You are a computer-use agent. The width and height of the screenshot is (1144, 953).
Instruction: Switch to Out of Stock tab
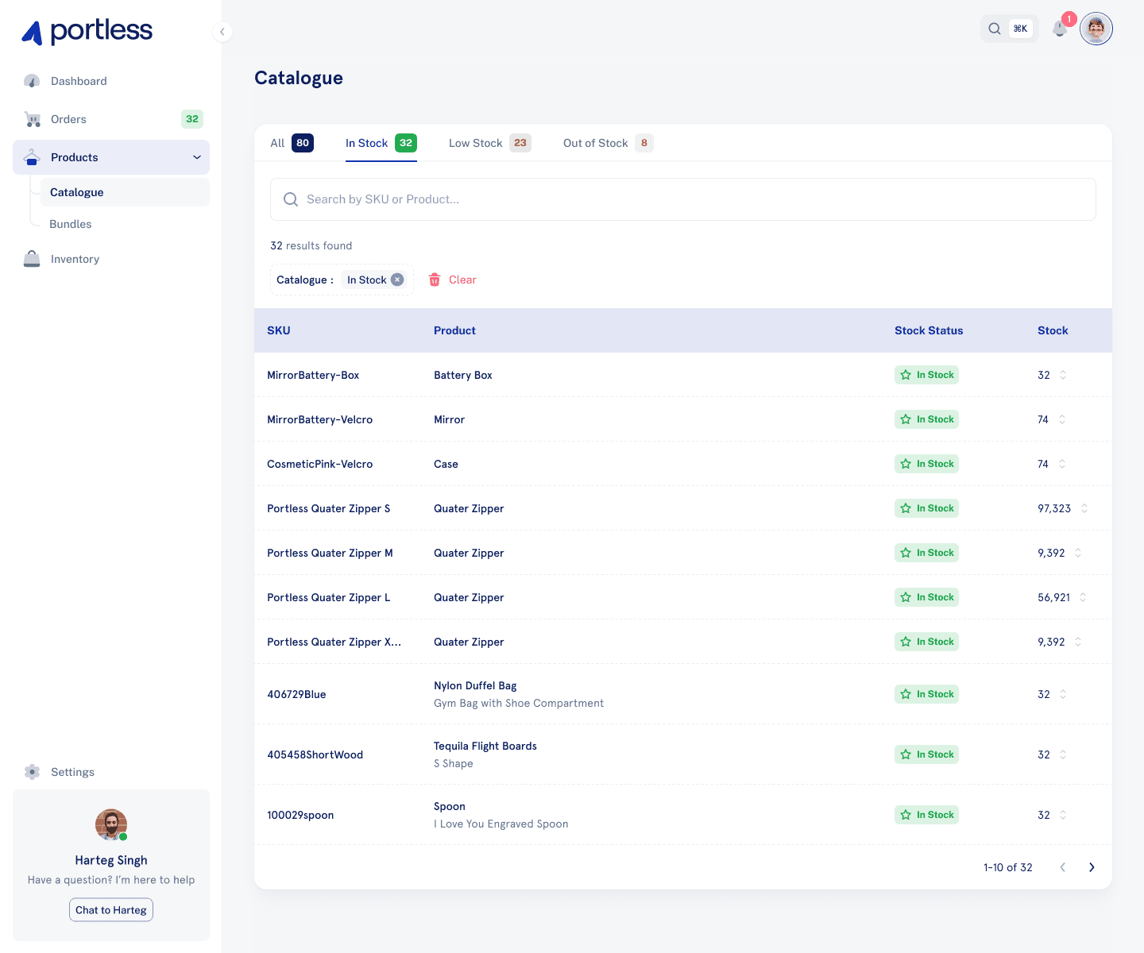click(x=609, y=143)
